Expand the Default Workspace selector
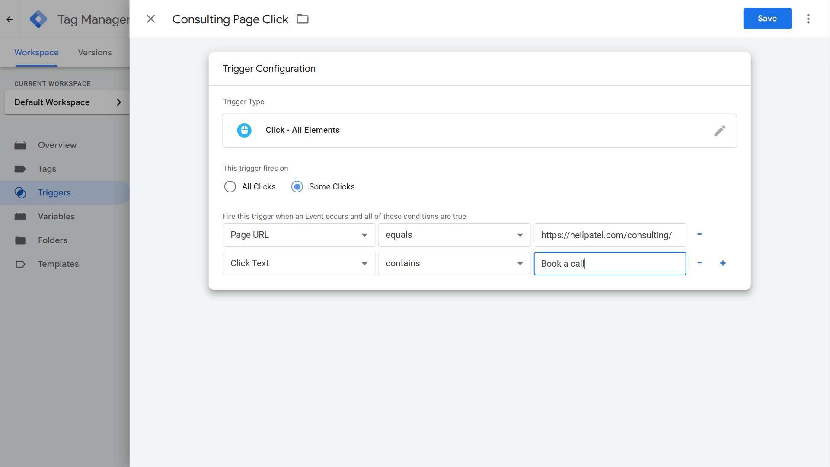 click(67, 102)
